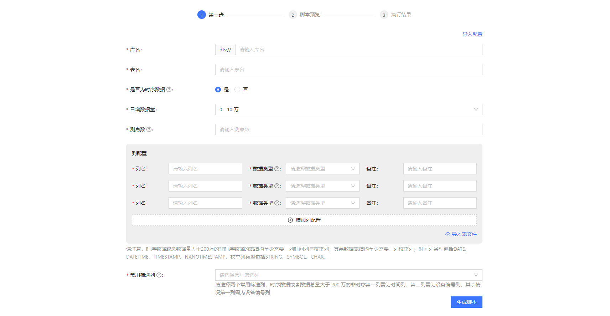The height and width of the screenshot is (316, 610).
Task: Click plus circle icon in 增加列配置
Action: tap(290, 220)
